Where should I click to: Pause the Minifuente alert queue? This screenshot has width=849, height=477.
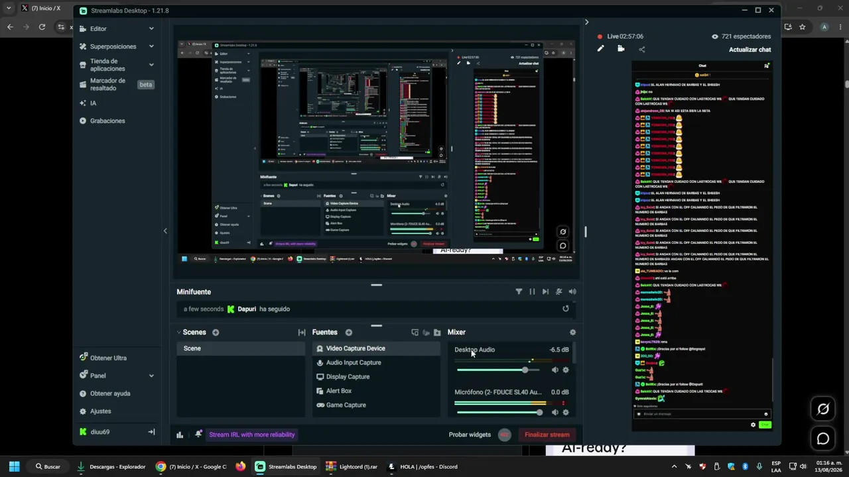[532, 291]
